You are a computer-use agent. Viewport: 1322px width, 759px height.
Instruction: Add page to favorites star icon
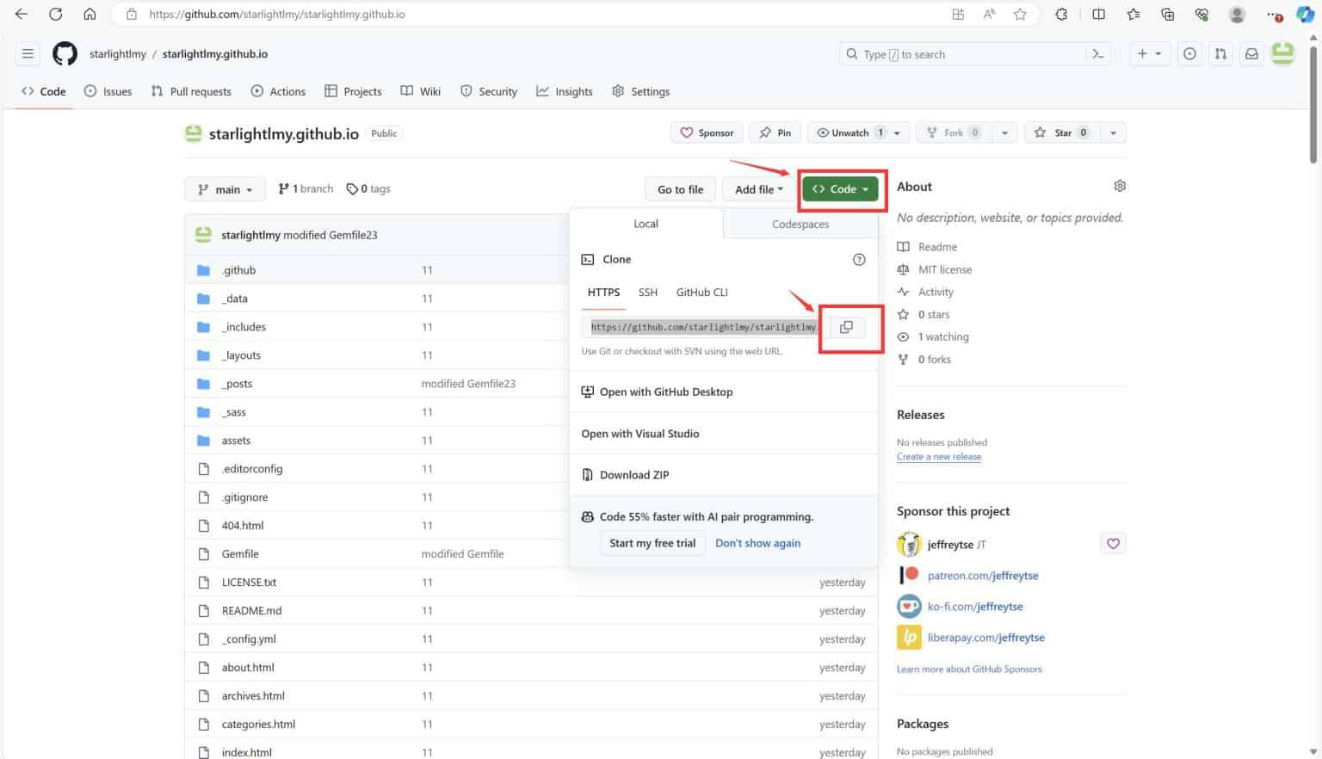pos(1020,14)
